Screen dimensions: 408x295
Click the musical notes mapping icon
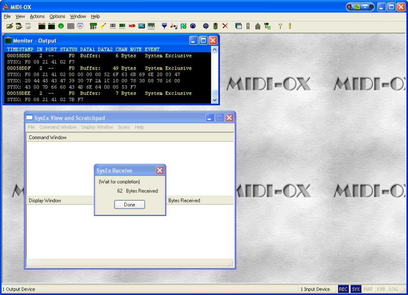174,26
